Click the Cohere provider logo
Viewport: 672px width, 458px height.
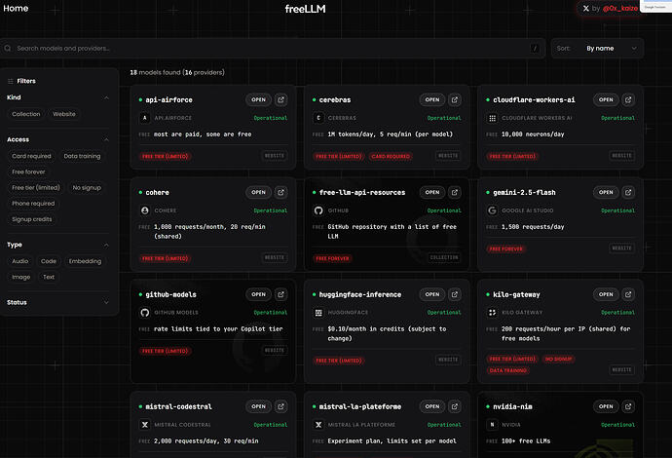(x=144, y=210)
